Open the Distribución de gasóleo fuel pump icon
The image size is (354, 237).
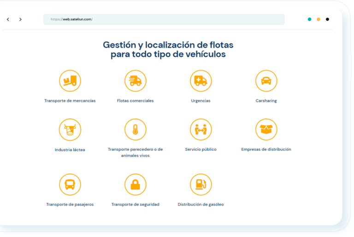pyautogui.click(x=201, y=185)
